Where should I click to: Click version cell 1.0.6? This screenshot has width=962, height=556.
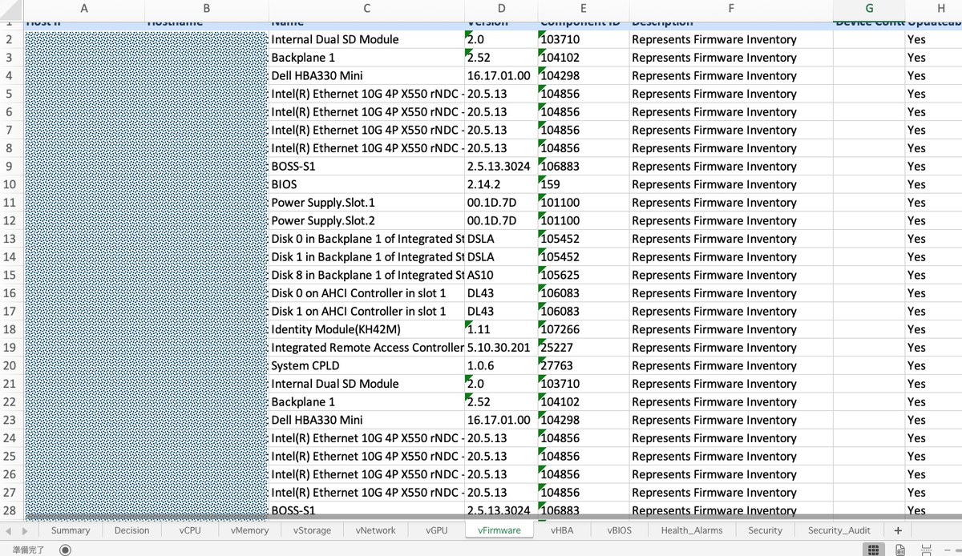[502, 365]
